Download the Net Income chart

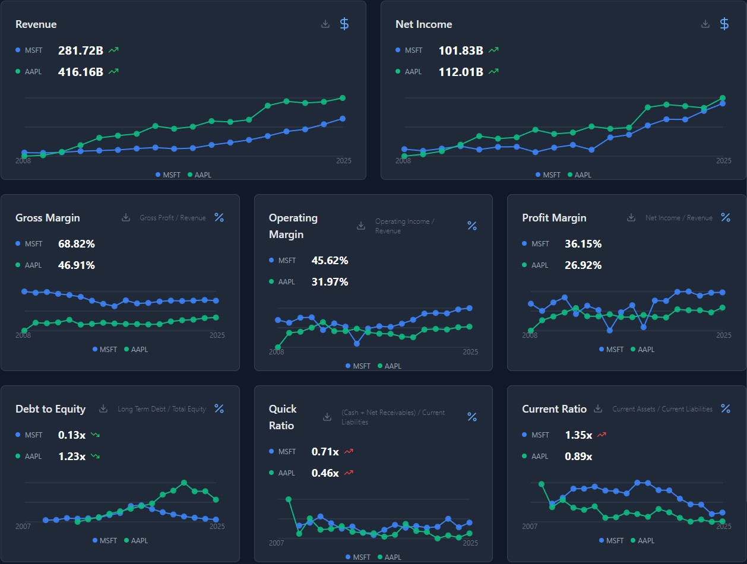(x=705, y=24)
